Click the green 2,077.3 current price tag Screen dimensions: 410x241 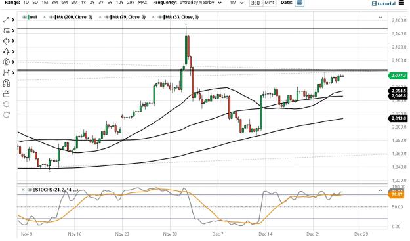click(x=398, y=76)
